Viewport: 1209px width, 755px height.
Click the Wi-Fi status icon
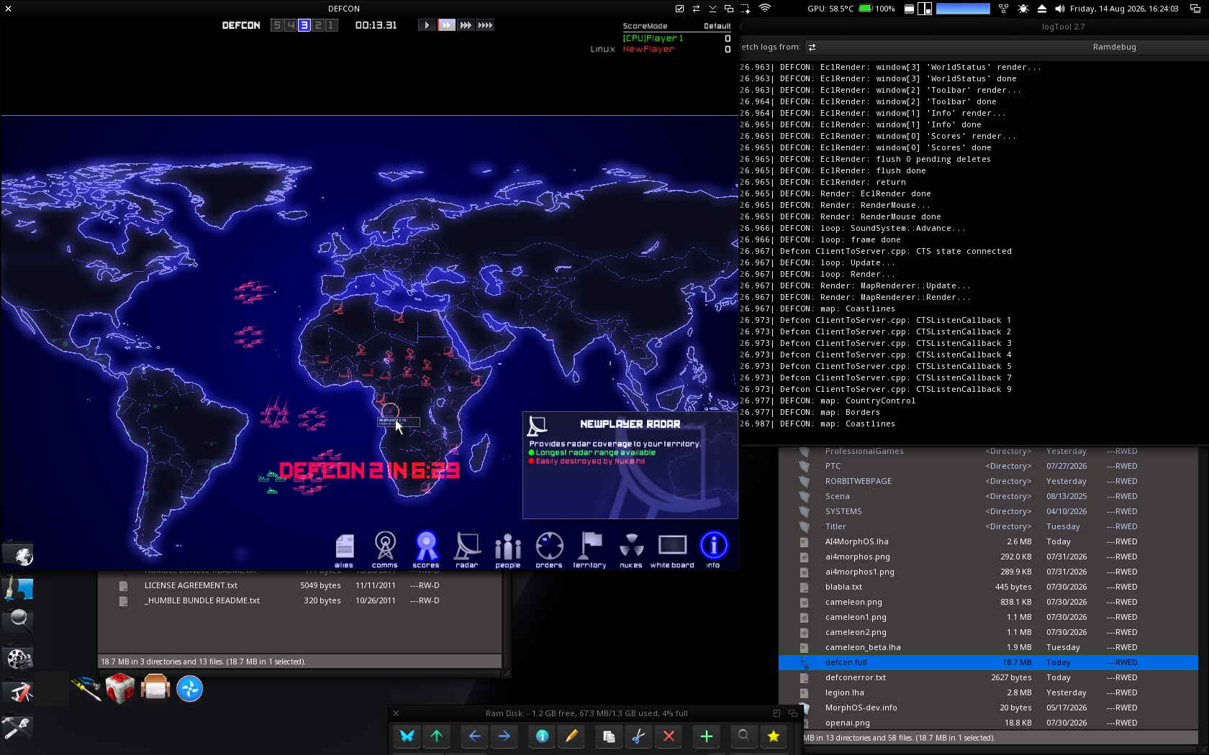pos(765,9)
